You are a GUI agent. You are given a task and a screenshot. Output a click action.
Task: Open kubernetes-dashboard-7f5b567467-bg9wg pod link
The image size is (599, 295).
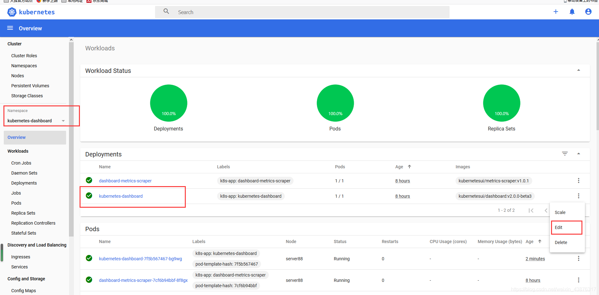coord(140,259)
